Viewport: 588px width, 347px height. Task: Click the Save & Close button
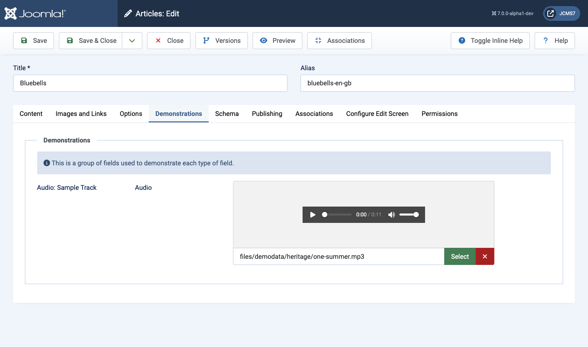pyautogui.click(x=91, y=40)
